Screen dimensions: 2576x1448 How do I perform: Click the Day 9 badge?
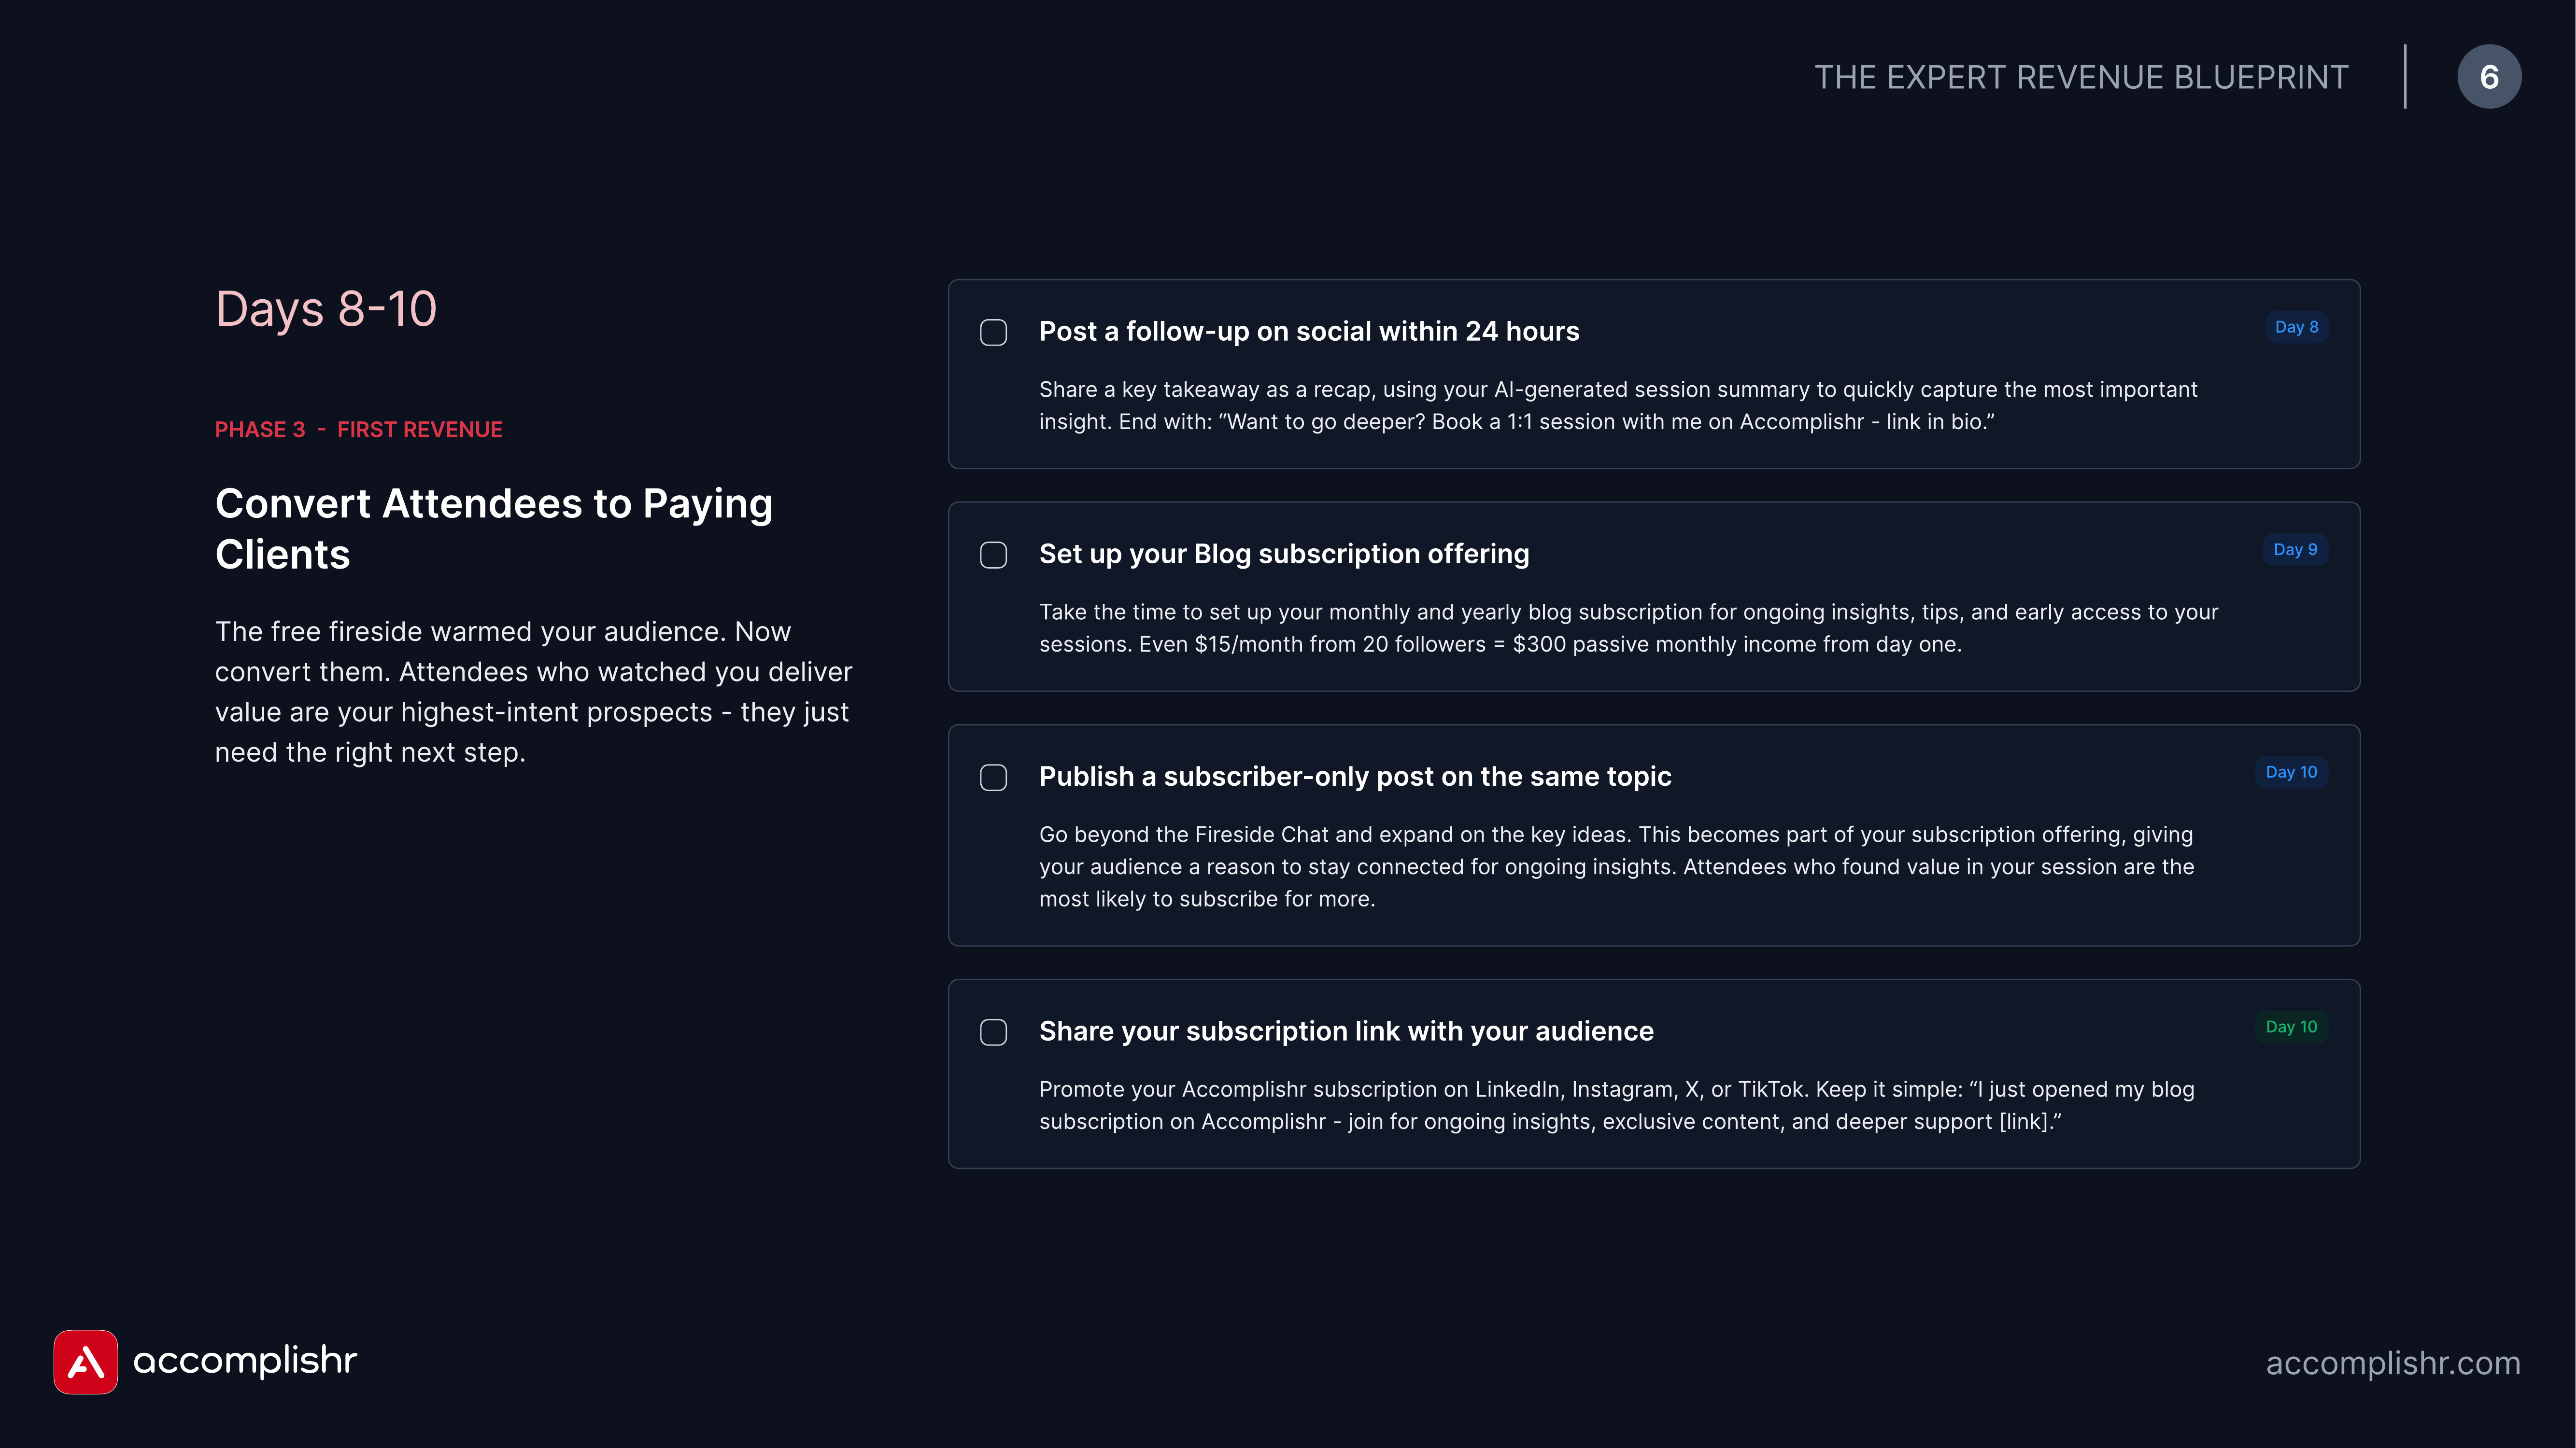2295,550
